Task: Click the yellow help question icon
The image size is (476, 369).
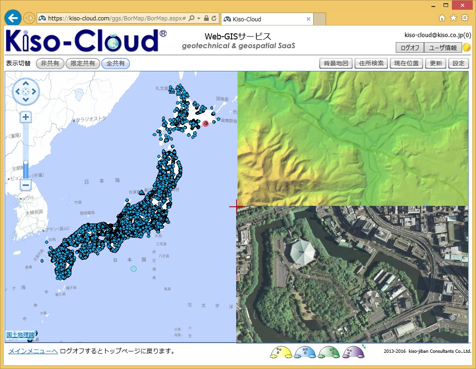Action: tap(466, 47)
